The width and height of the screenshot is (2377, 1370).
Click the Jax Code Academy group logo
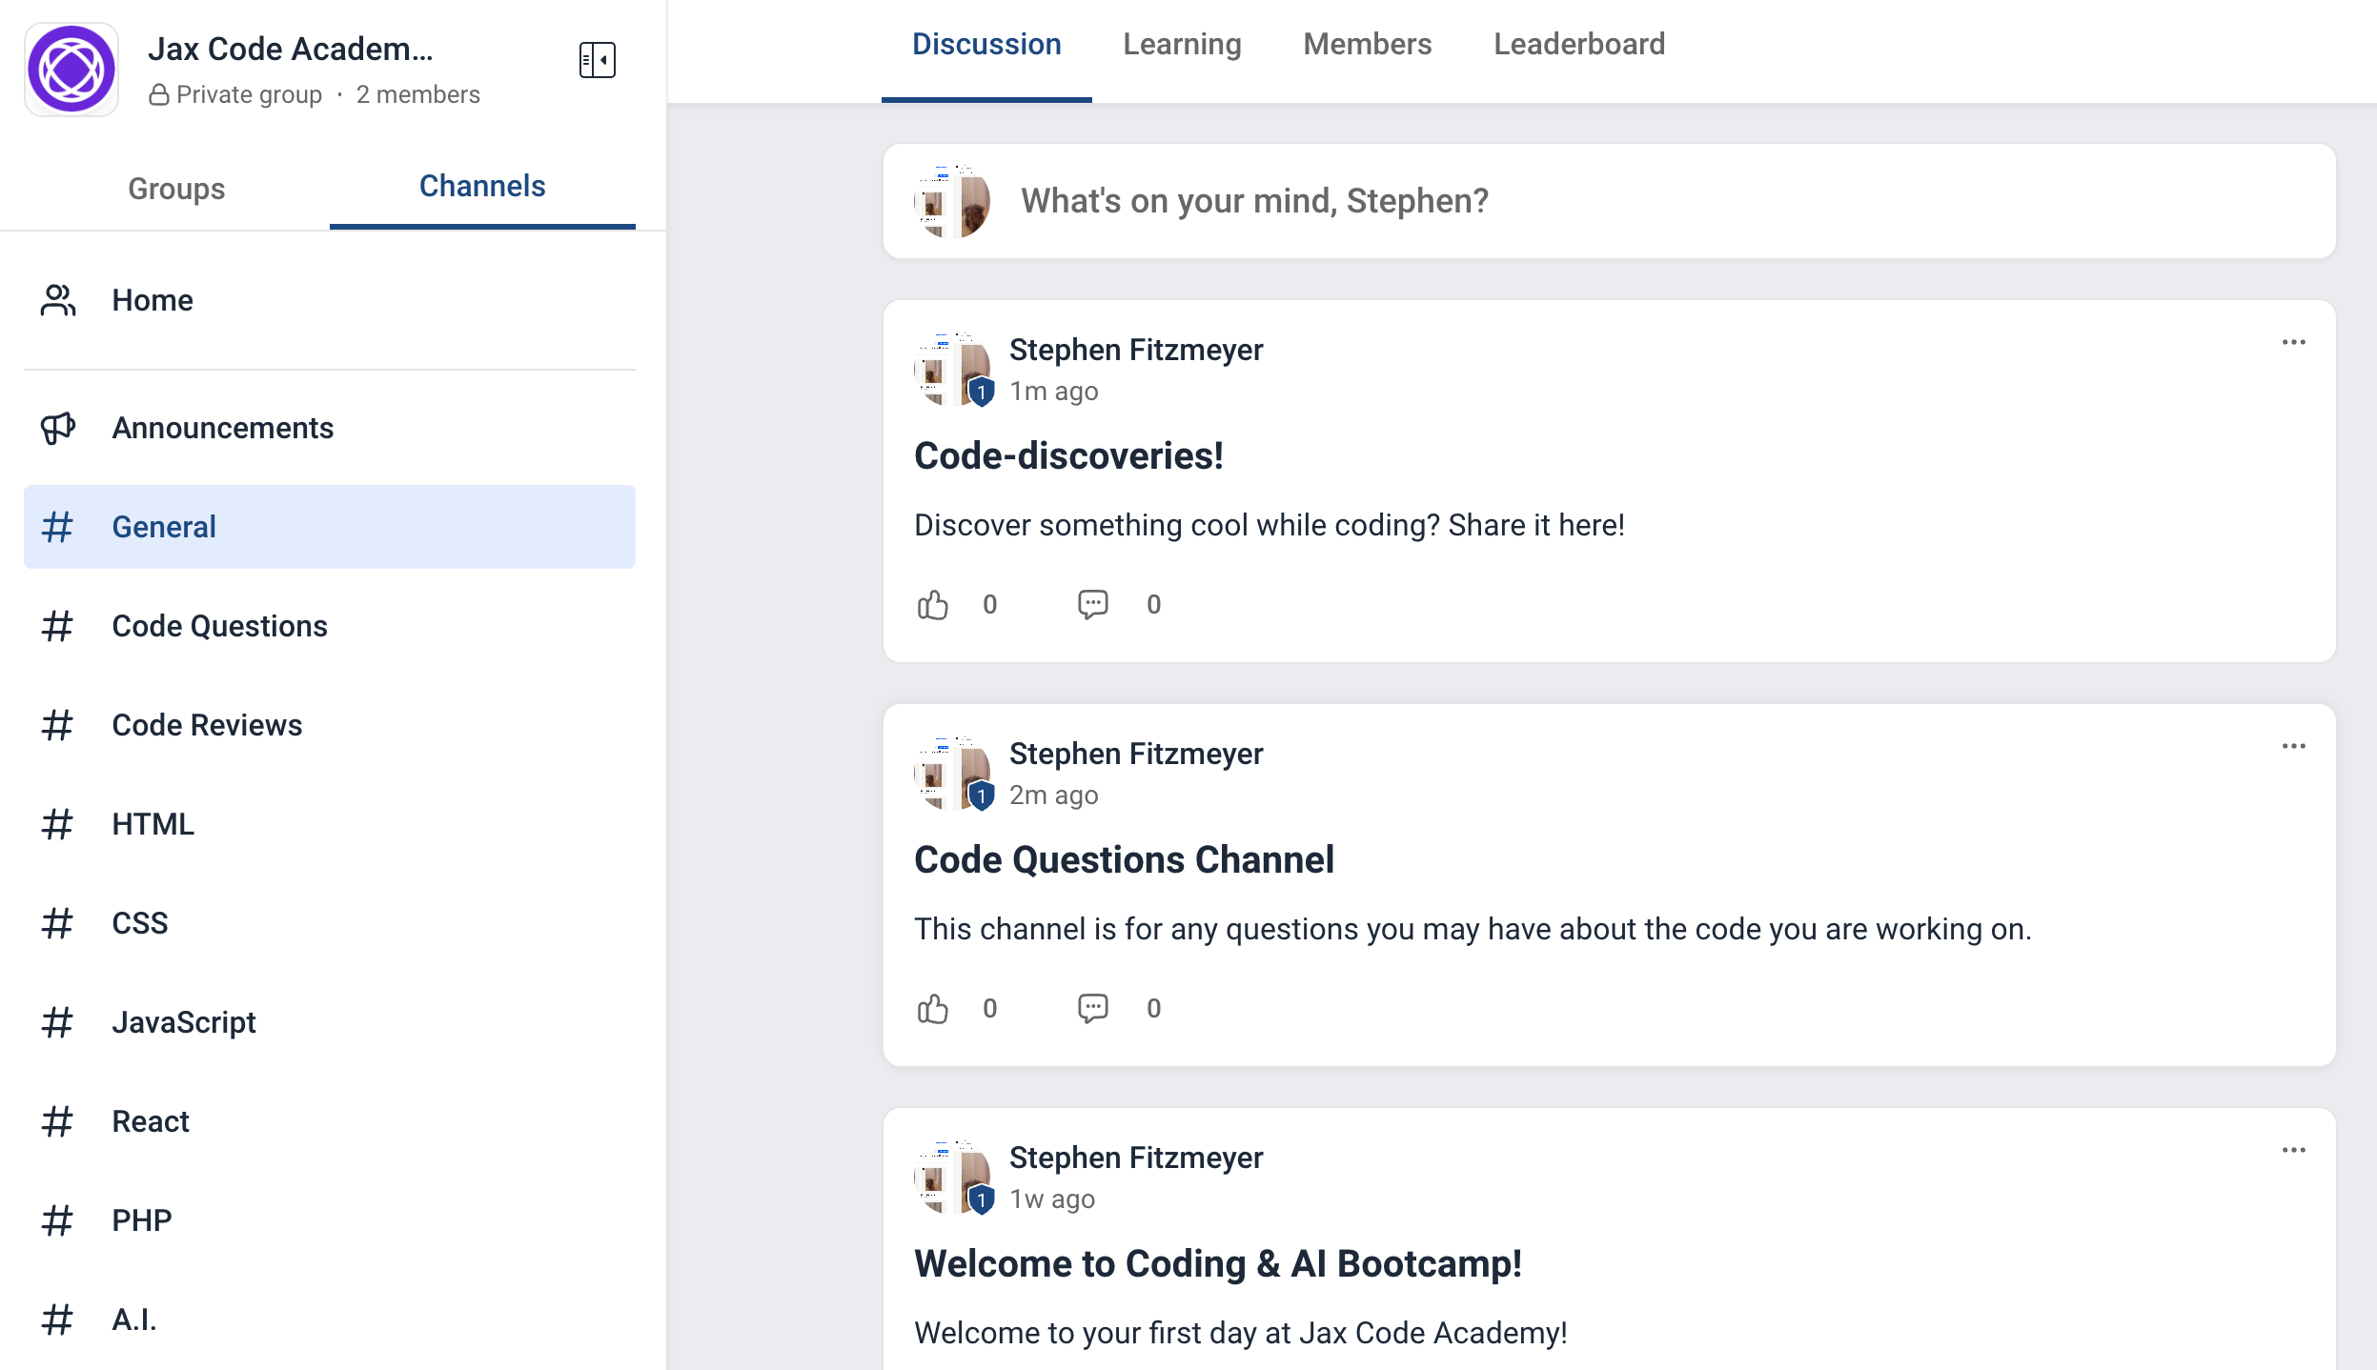pyautogui.click(x=71, y=69)
